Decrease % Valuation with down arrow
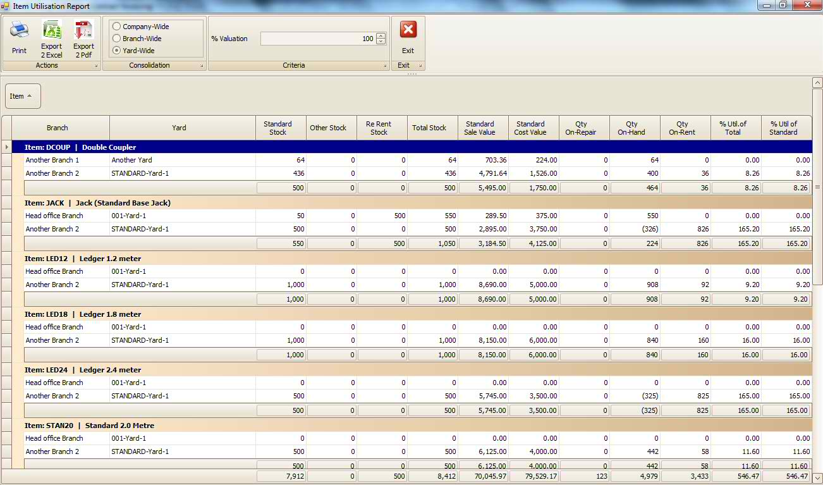The width and height of the screenshot is (823, 485). [x=381, y=42]
